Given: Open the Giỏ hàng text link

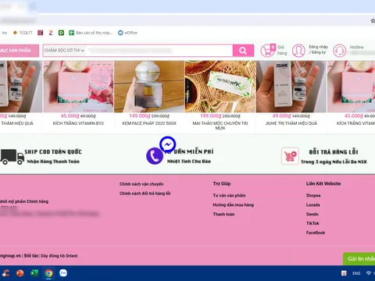Looking at the screenshot, I should [282, 50].
